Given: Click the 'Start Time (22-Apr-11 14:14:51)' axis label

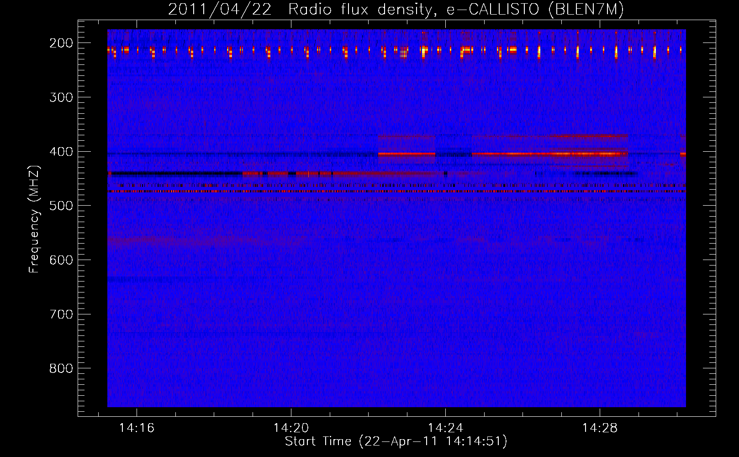Looking at the screenshot, I should pos(396,441).
